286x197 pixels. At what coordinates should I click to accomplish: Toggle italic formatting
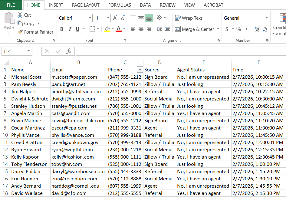[70, 29]
